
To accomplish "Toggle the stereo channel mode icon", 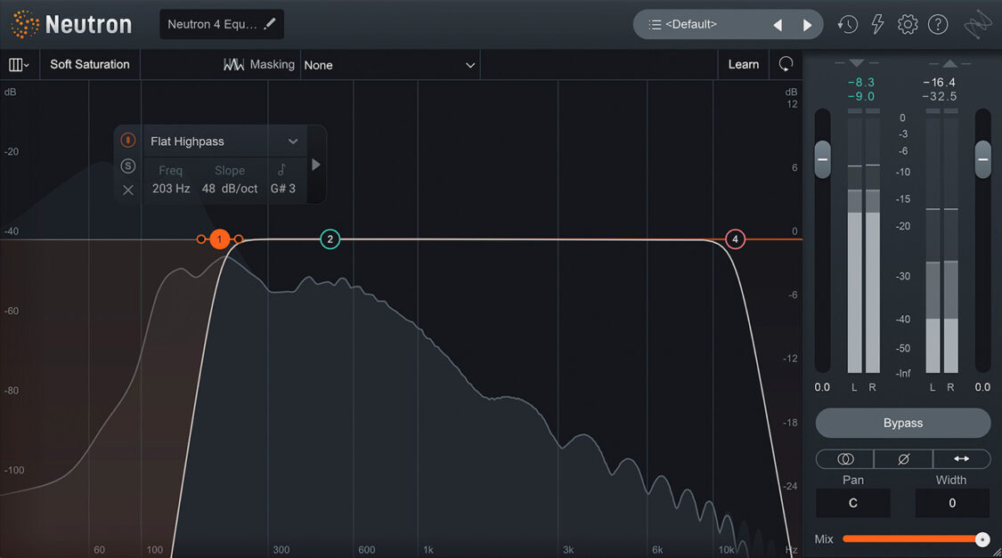I will coord(843,459).
